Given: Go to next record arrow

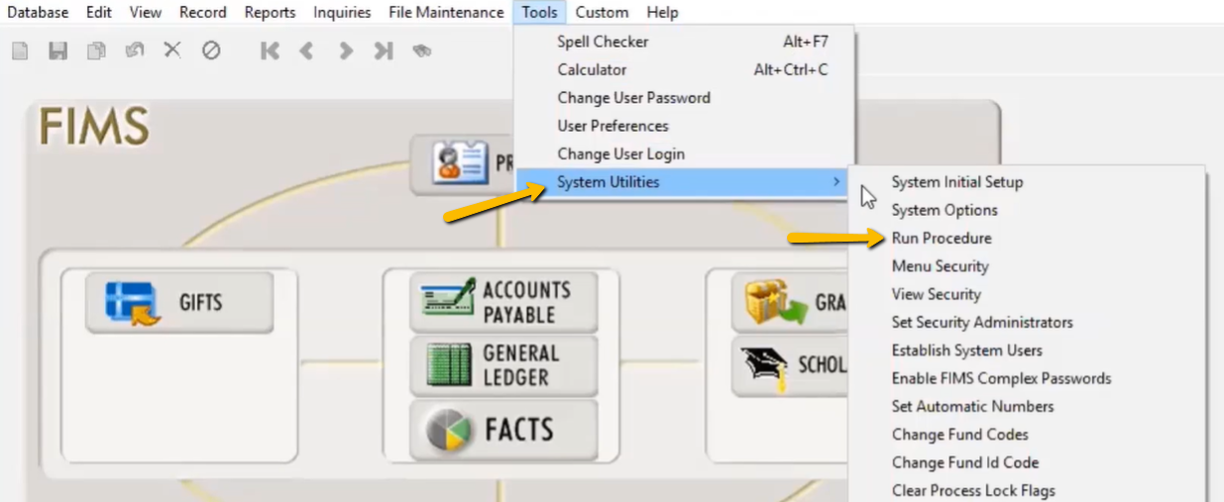Looking at the screenshot, I should tap(345, 50).
